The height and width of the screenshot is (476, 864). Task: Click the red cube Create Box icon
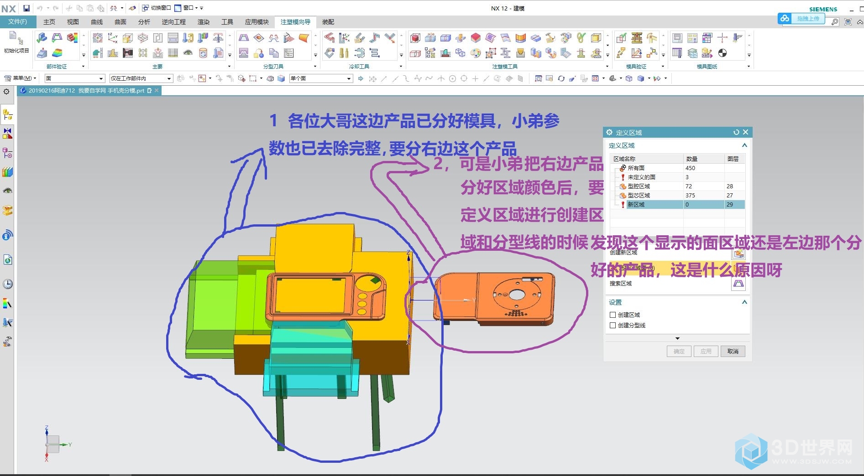[415, 38]
